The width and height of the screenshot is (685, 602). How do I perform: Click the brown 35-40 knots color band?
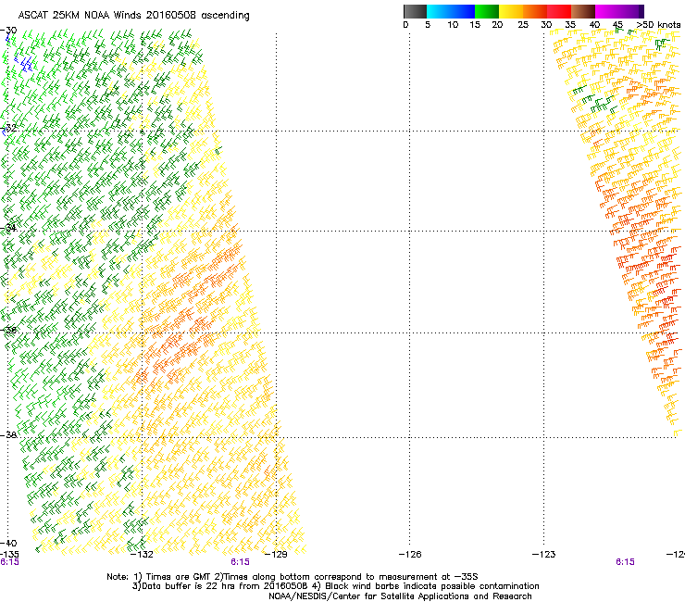(583, 11)
